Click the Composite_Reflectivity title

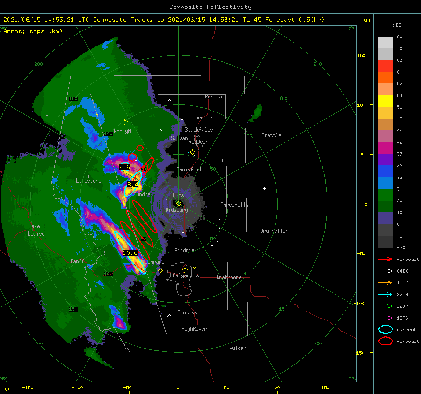(x=210, y=7)
